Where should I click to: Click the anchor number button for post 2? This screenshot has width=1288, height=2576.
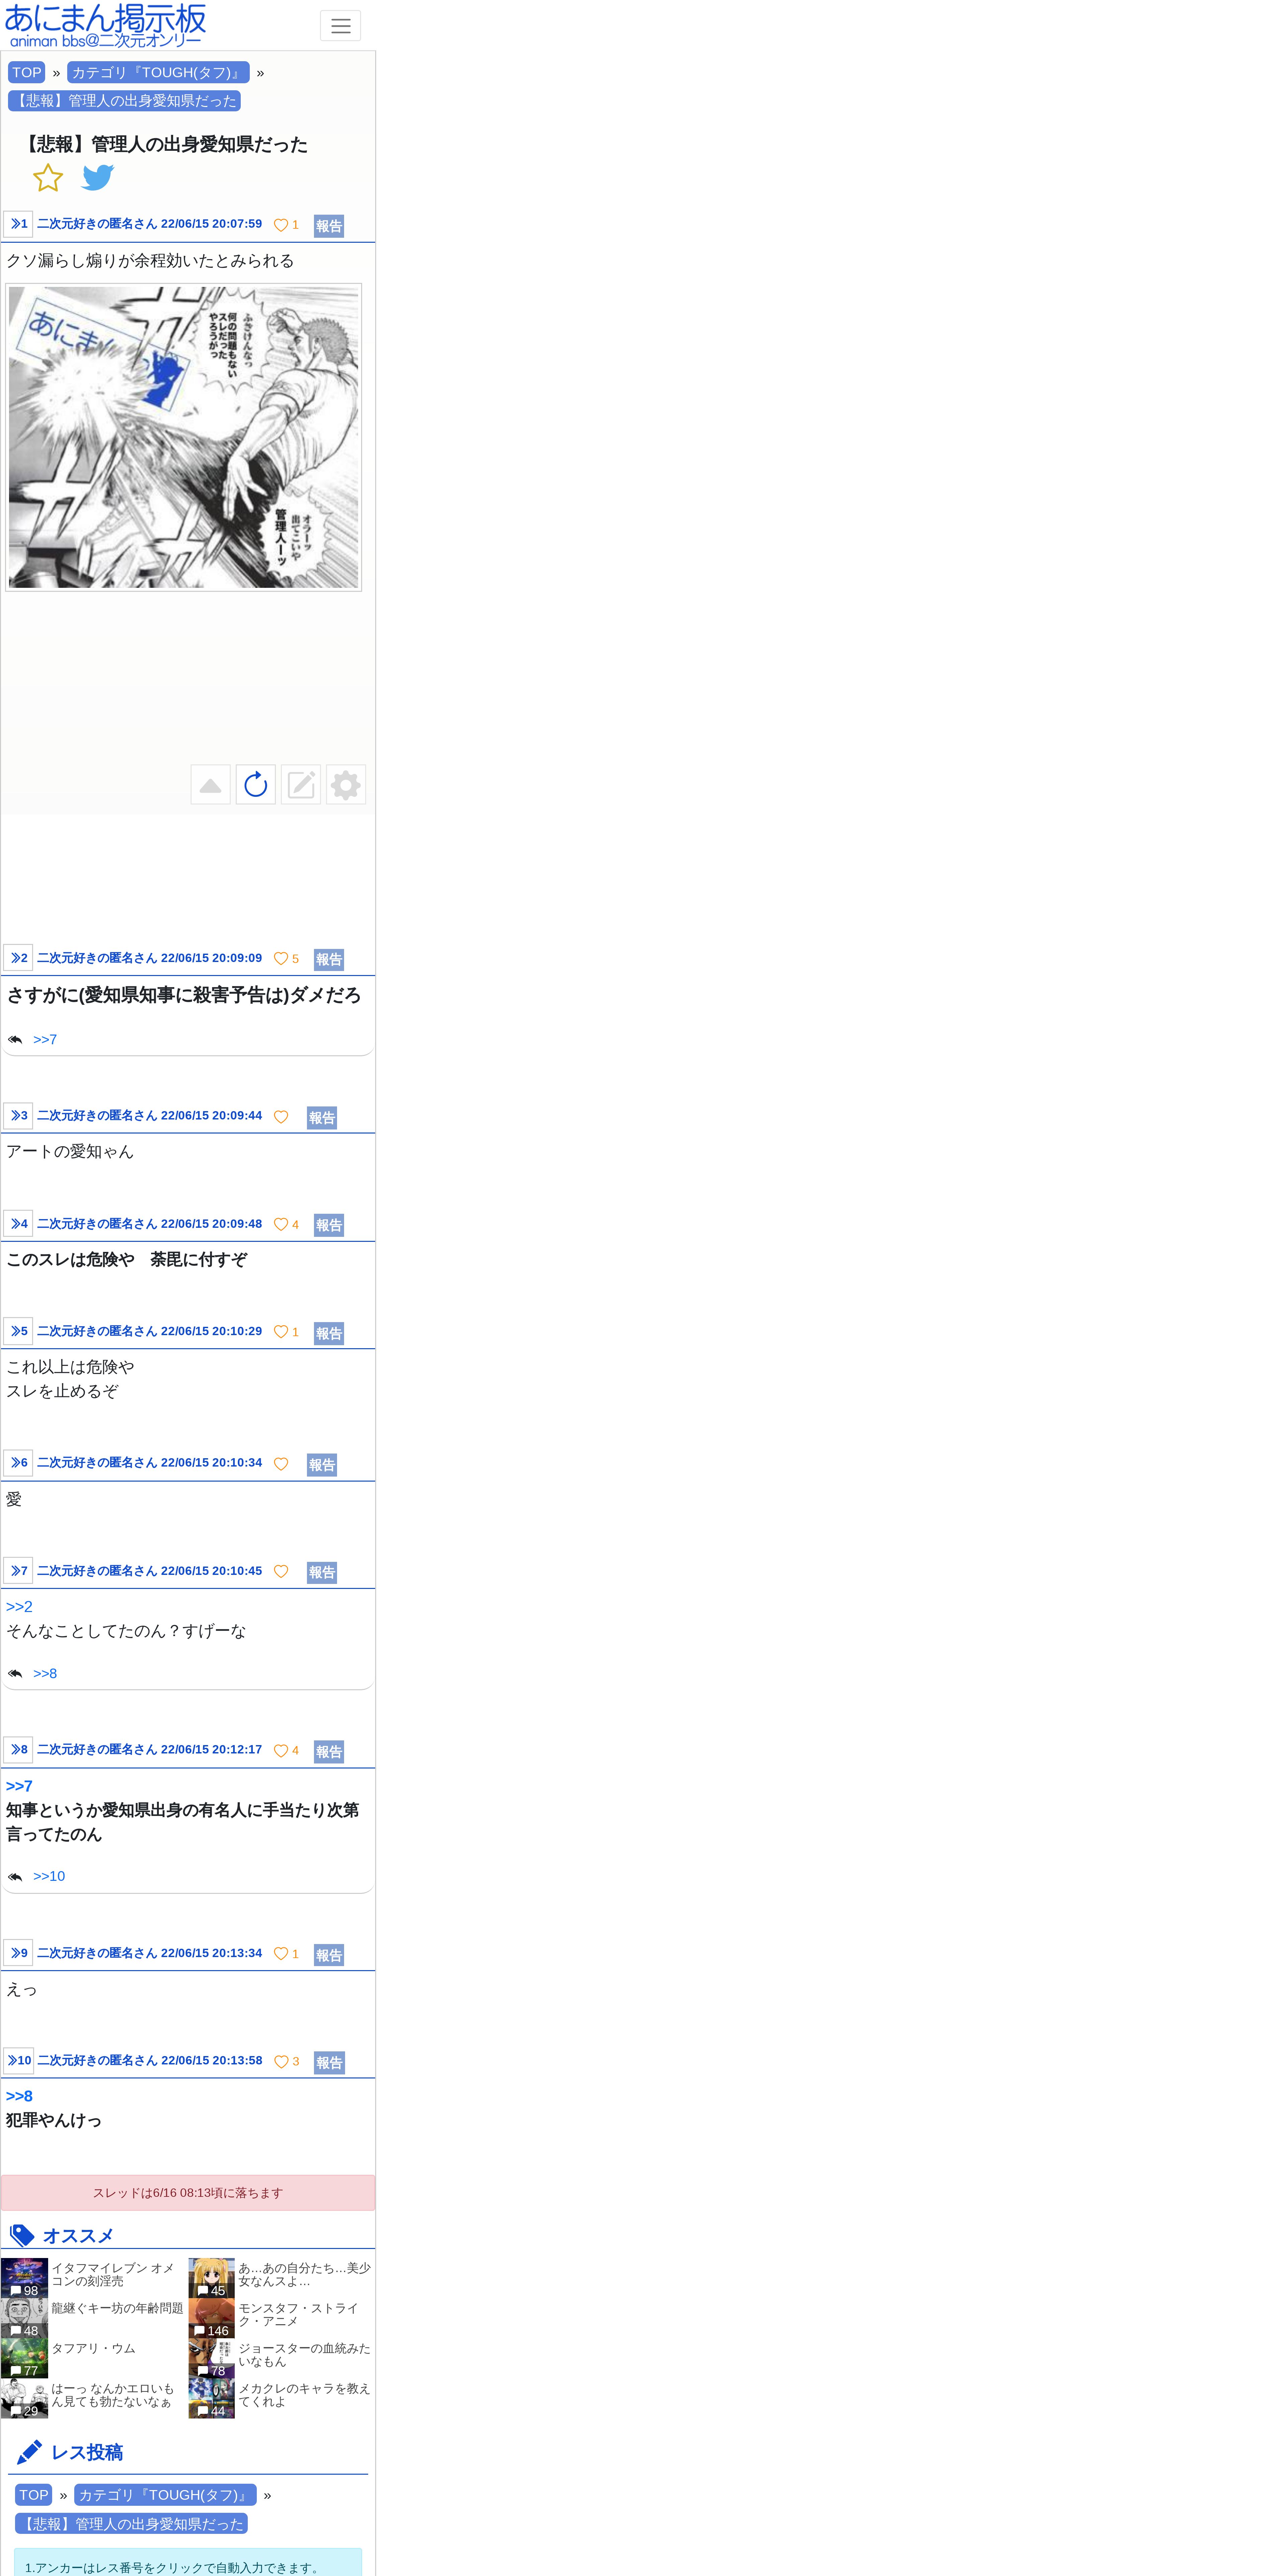click(18, 958)
